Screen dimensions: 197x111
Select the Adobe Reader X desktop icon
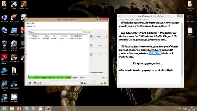tap(4, 59)
